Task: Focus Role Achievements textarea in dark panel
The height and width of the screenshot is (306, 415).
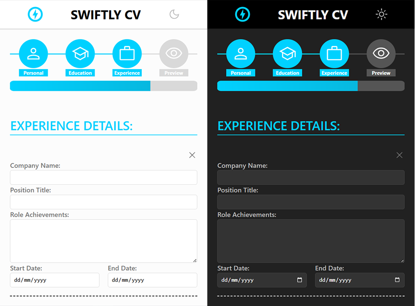Action: (311, 241)
